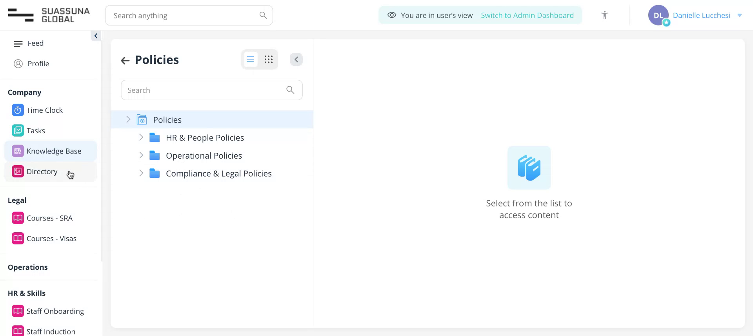Switch to grid view
753x336 pixels.
(269, 60)
